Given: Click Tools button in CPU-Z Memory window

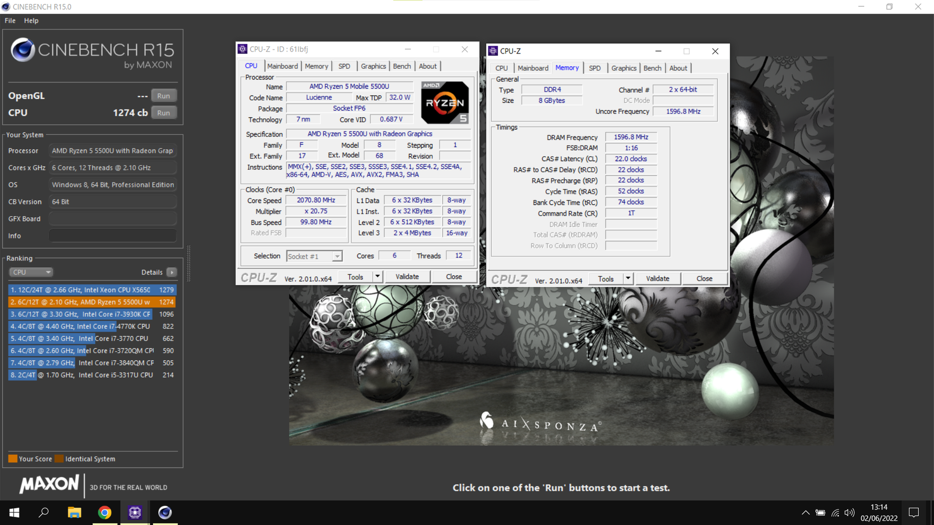Looking at the screenshot, I should tap(606, 279).
